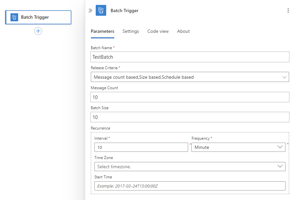Open the Frequency dropdown showing Minute
Screen dimensions: 295x200
pyautogui.click(x=238, y=147)
